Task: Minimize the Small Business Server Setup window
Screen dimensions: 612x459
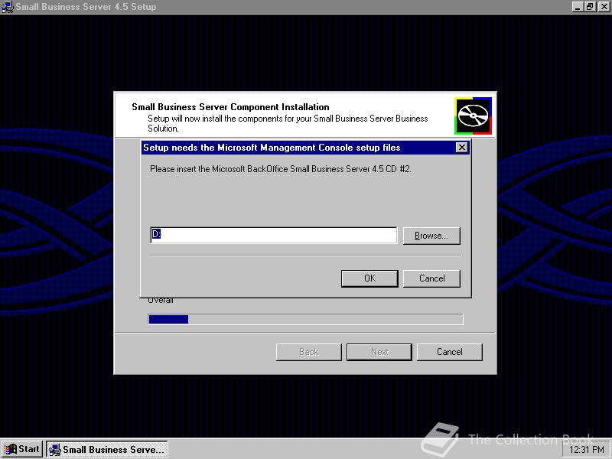Action: (x=578, y=7)
